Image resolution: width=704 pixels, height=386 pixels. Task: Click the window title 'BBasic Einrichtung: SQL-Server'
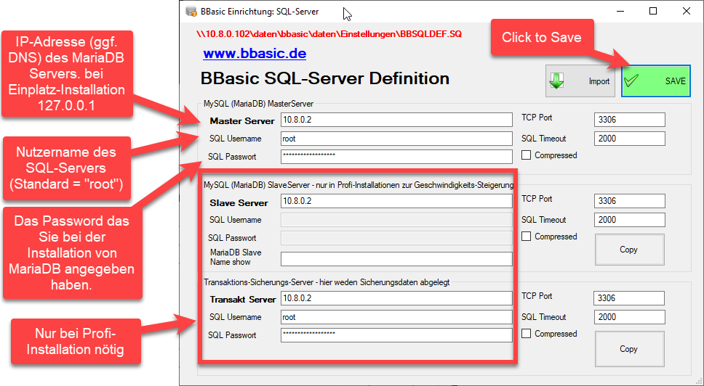(x=260, y=12)
